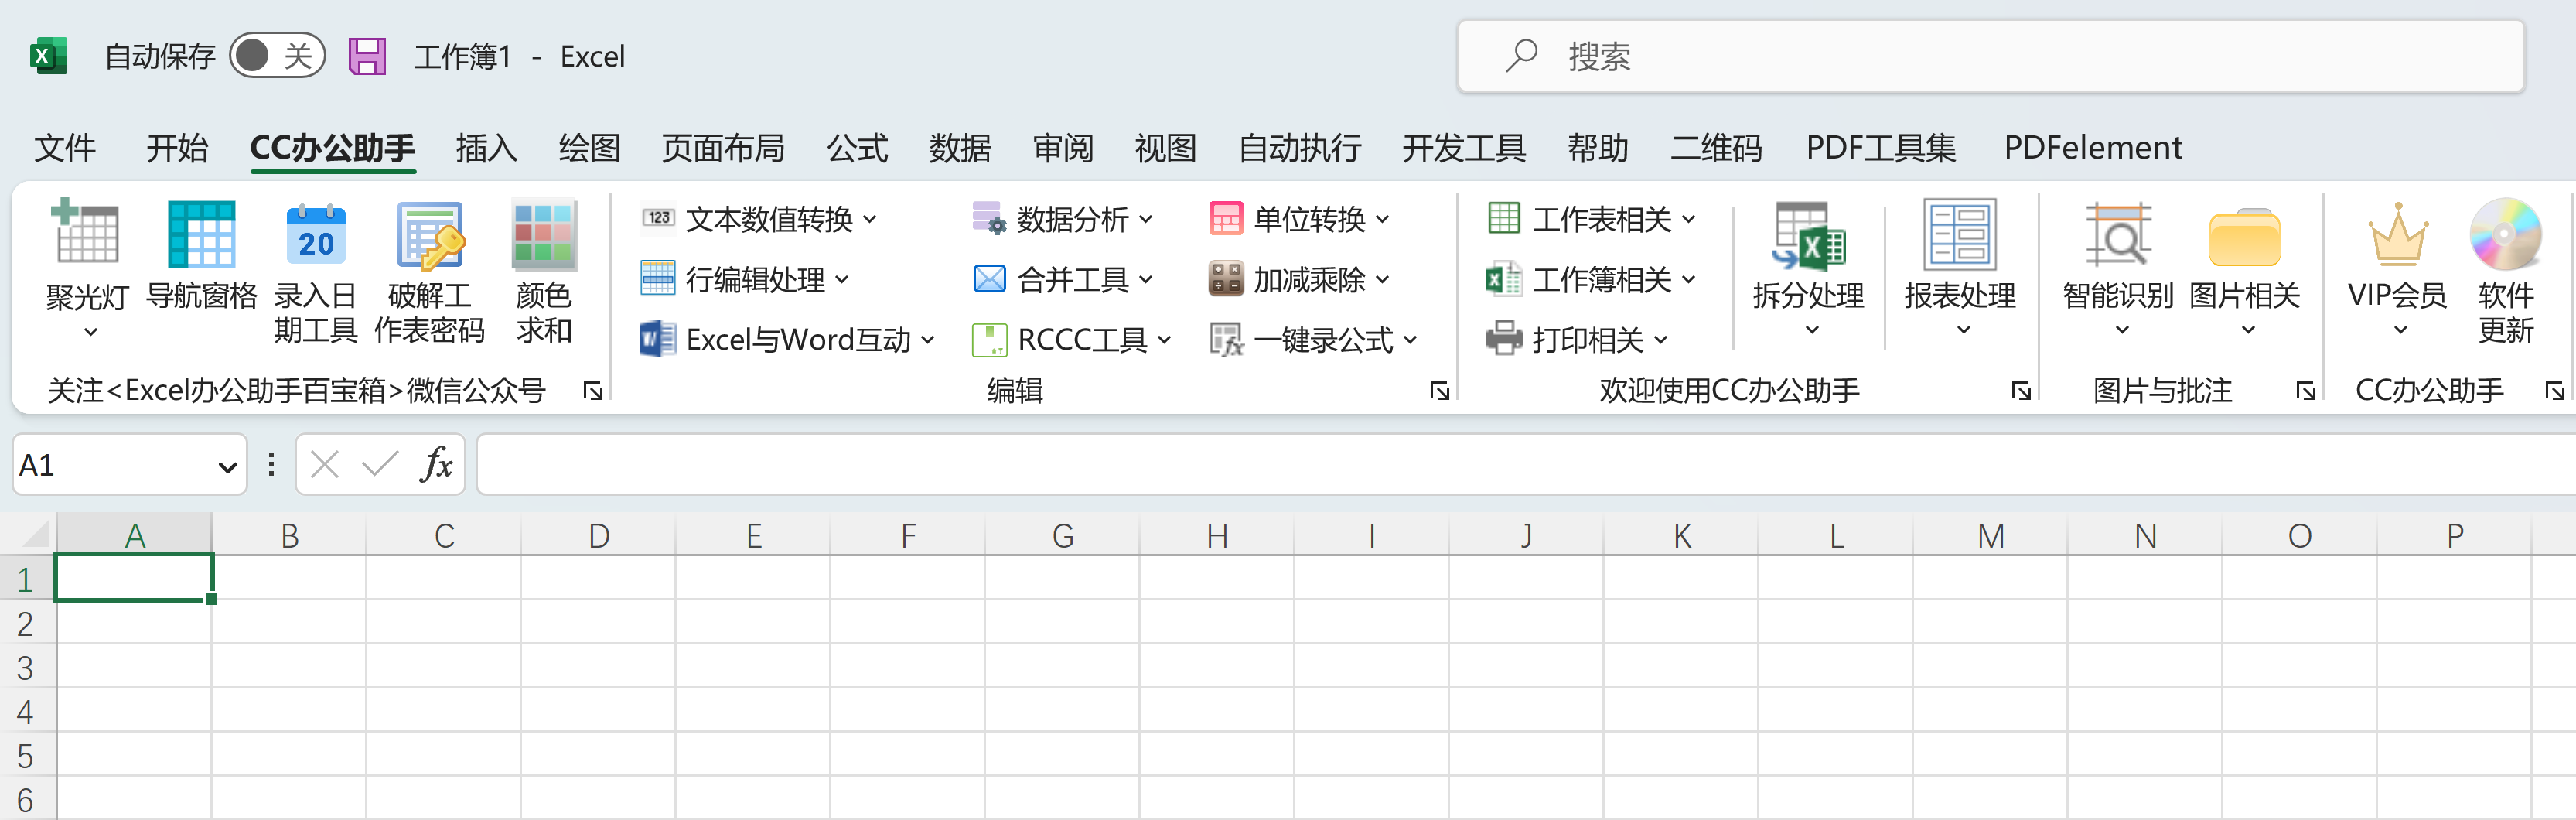Click inside the formula bar input
Image resolution: width=2576 pixels, height=820 pixels.
[x=1526, y=464]
